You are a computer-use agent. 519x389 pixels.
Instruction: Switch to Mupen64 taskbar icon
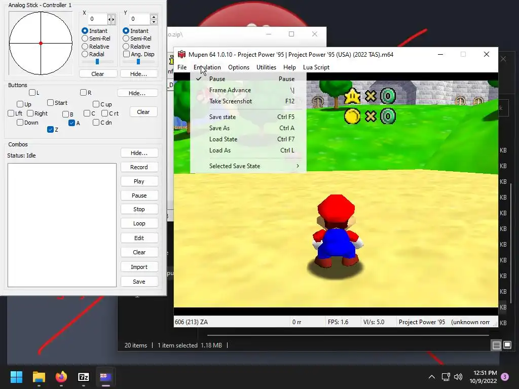tap(105, 377)
